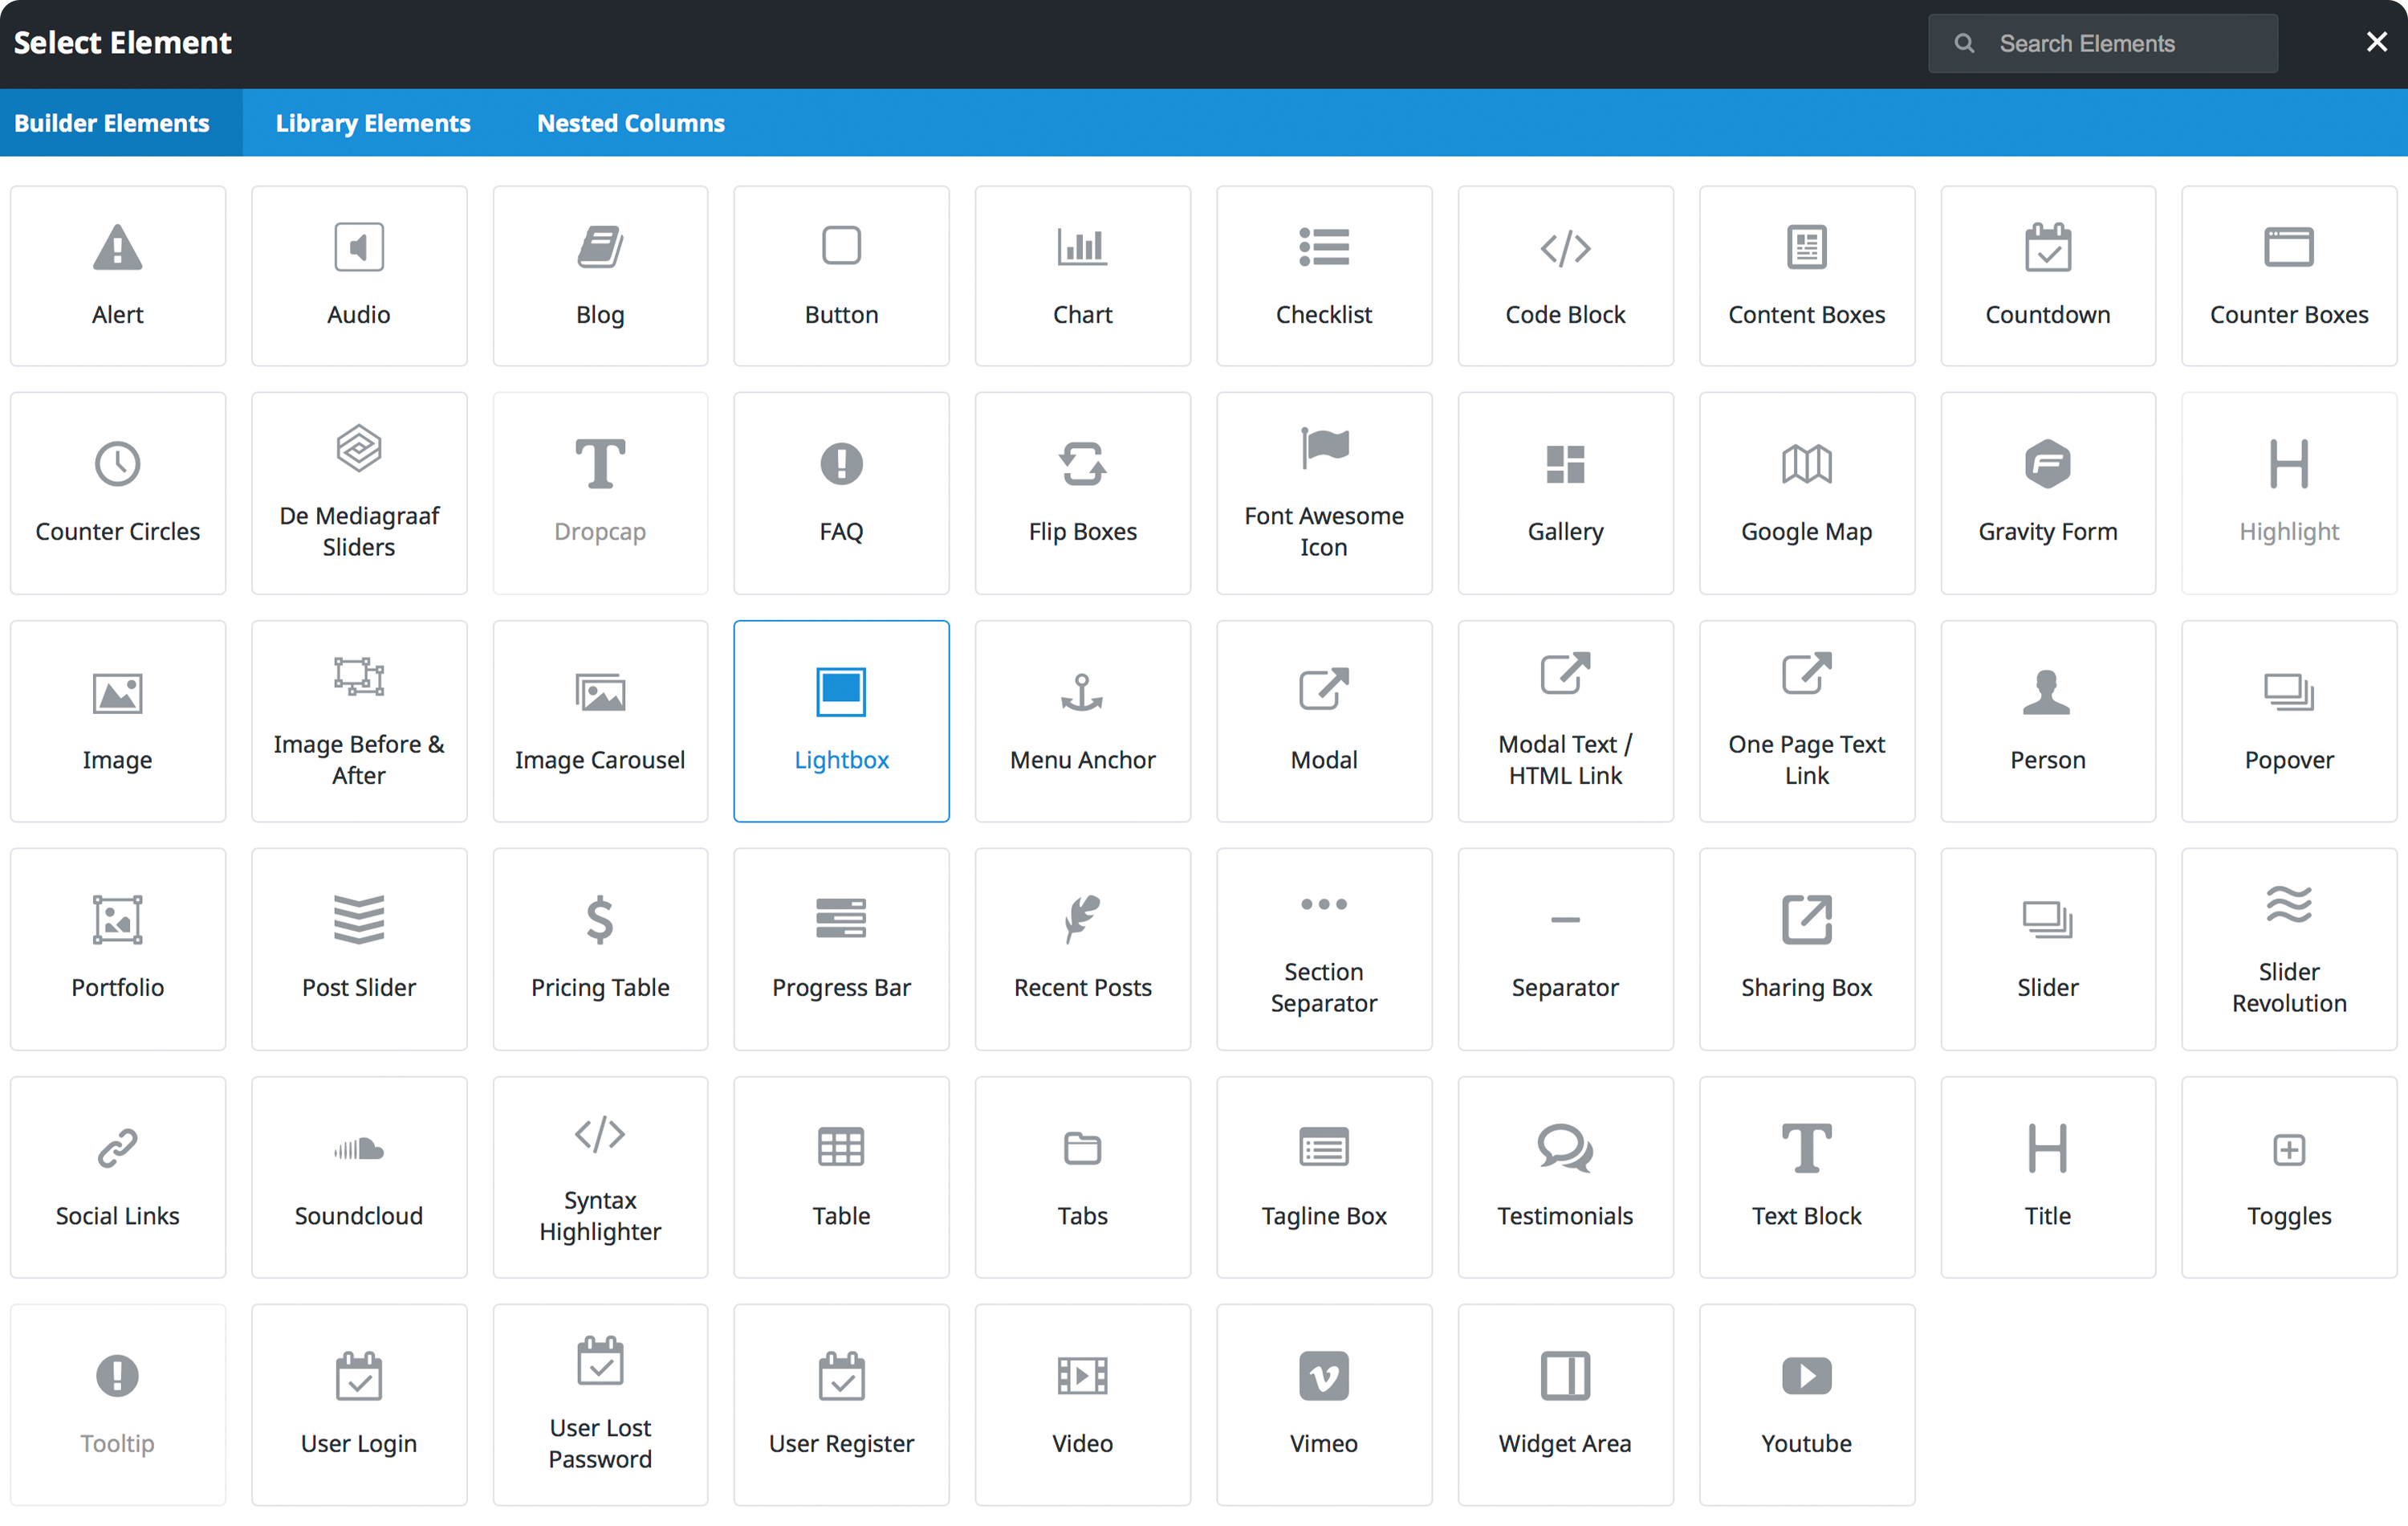2408x1526 pixels.
Task: Close the Select Element dialog
Action: click(x=2376, y=42)
